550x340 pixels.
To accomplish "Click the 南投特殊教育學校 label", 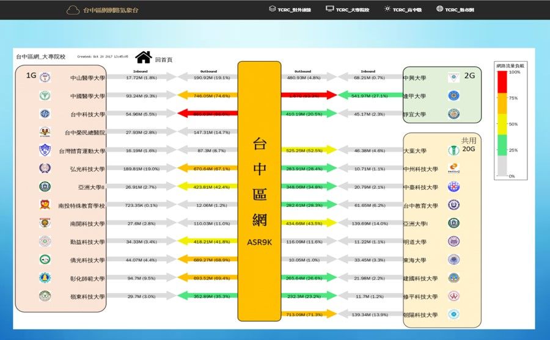I will 81,205.
